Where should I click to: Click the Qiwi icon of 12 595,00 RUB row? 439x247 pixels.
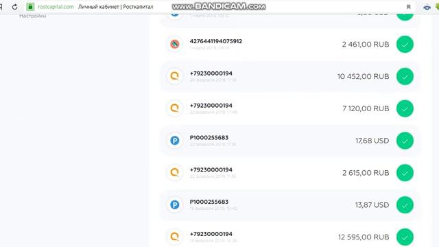pos(175,237)
